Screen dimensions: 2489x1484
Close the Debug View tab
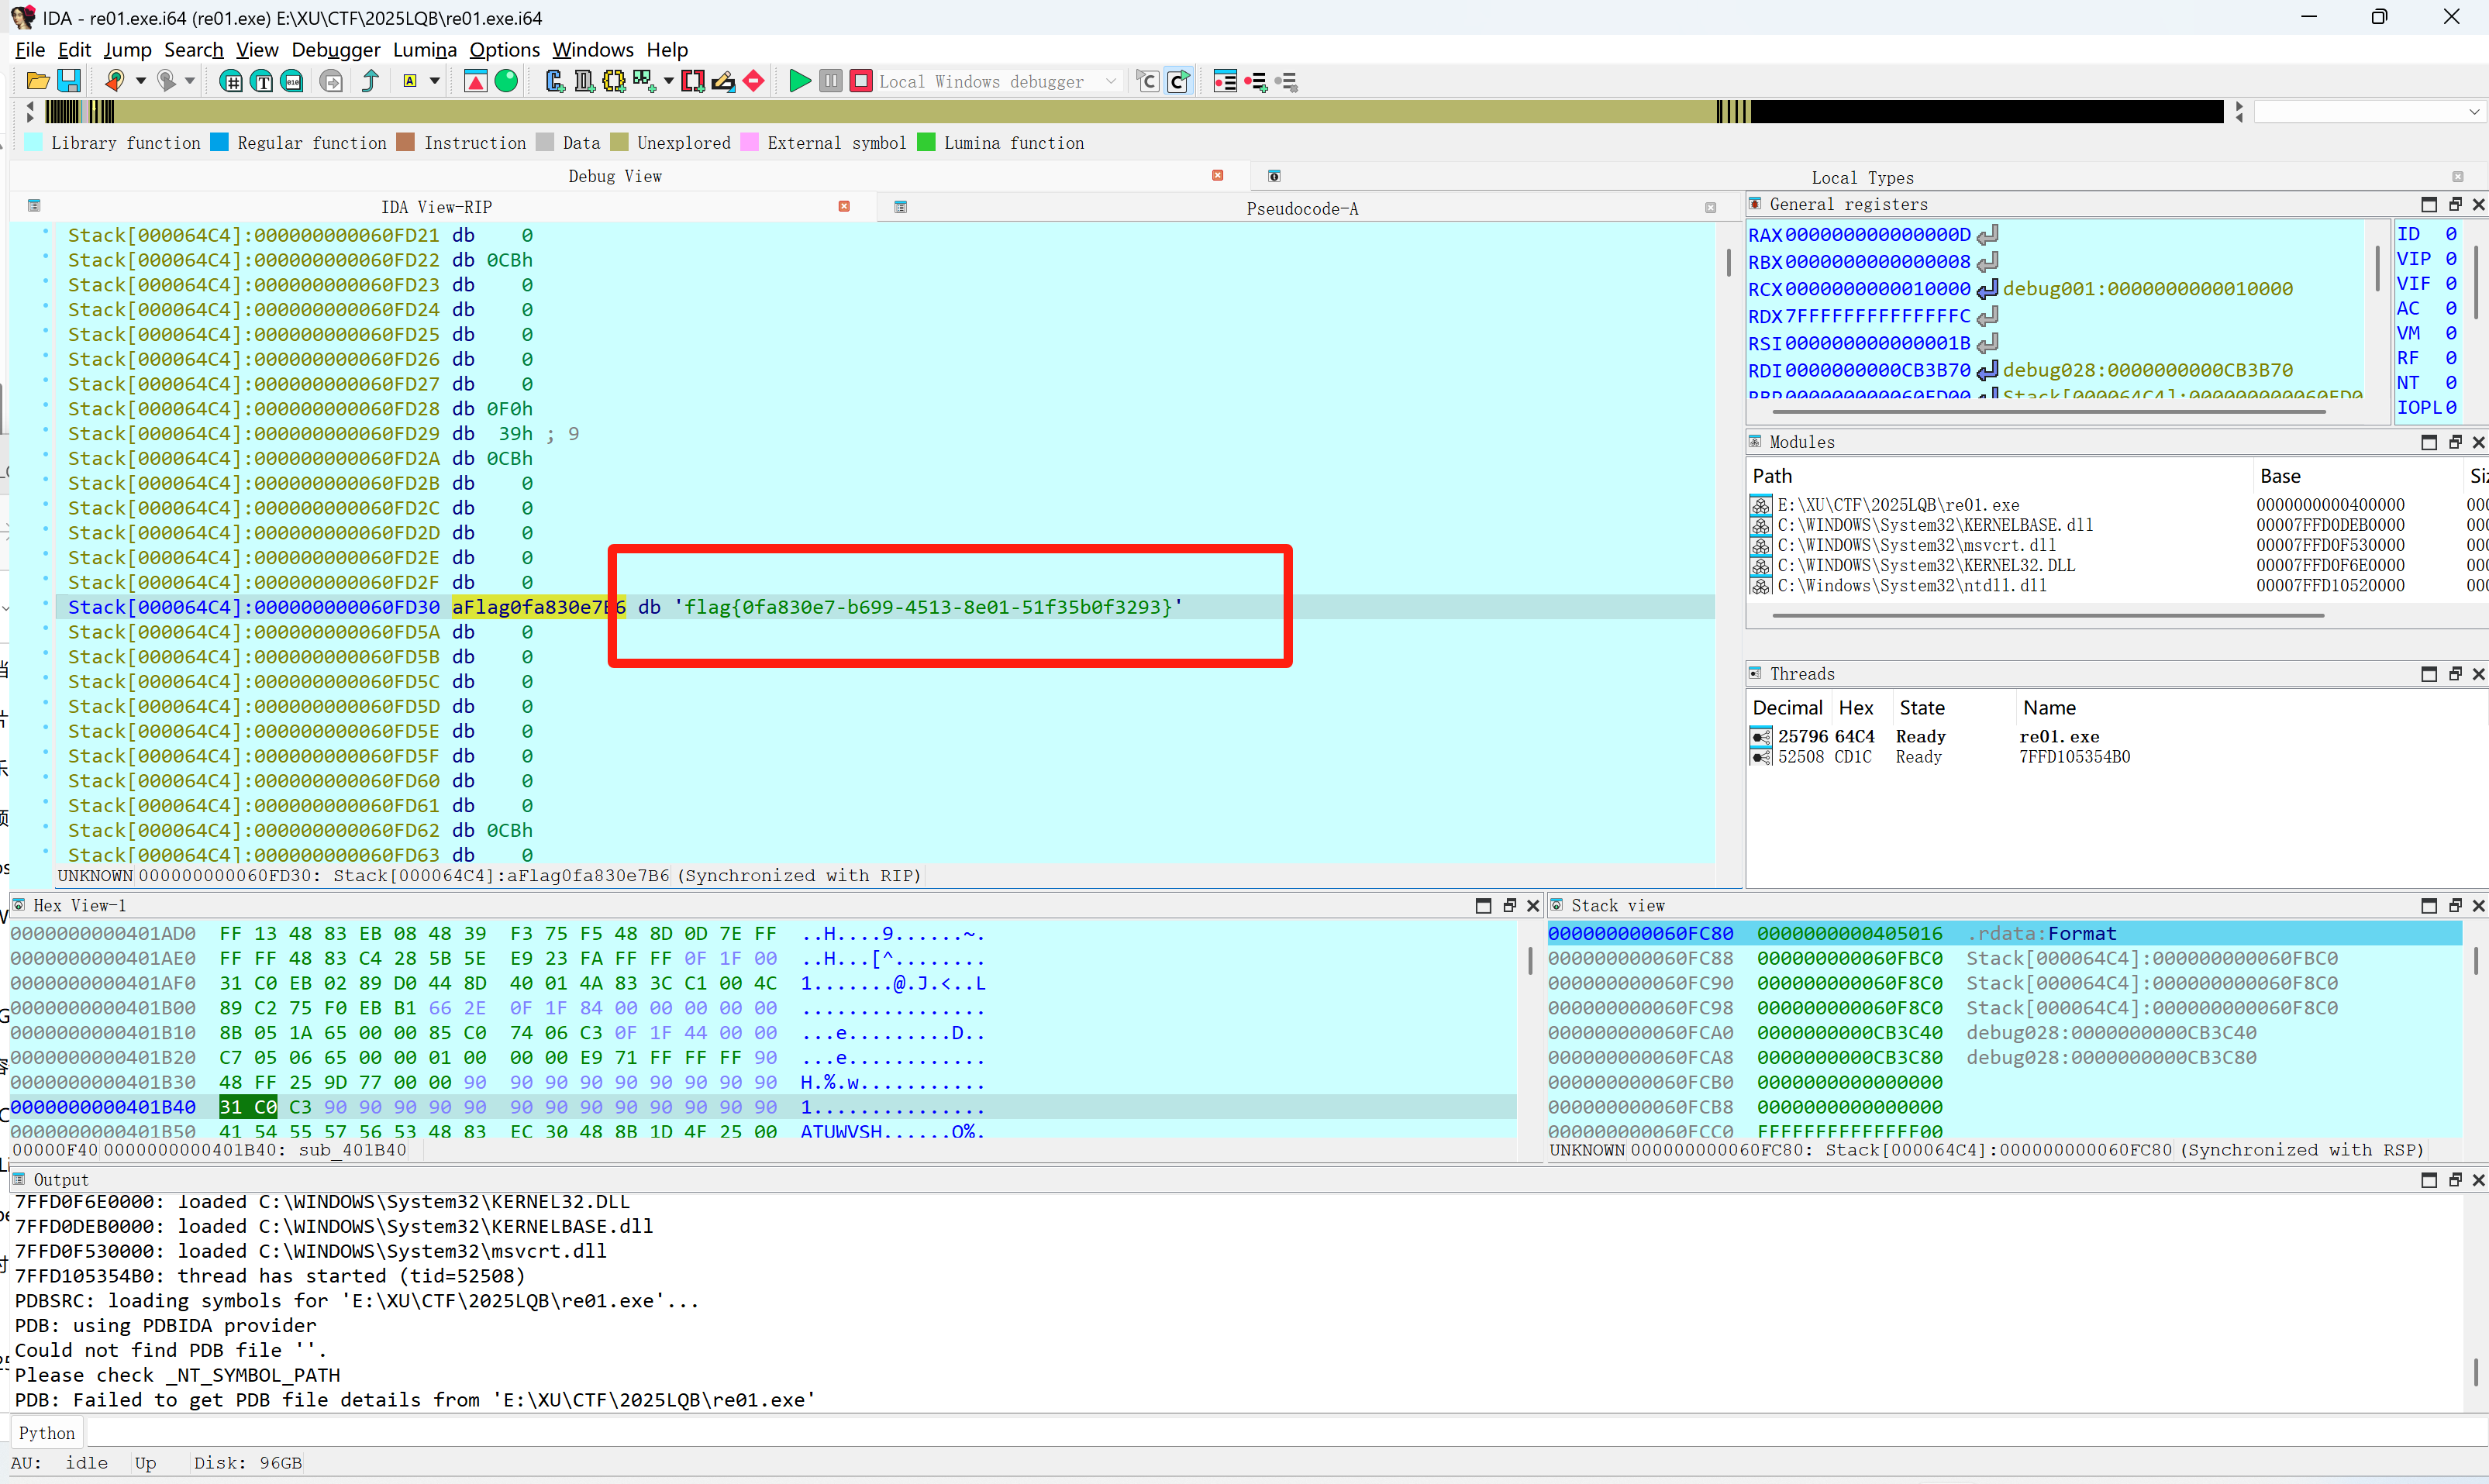1217,176
